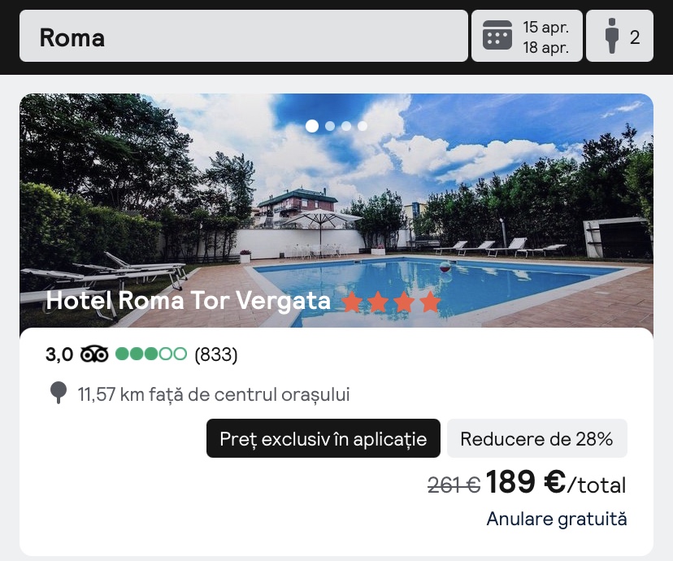View the (833) reviews count
Image resolution: width=673 pixels, height=561 pixels.
pyautogui.click(x=216, y=354)
